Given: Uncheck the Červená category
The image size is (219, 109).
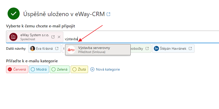Looking at the screenshot, I should [17, 69].
